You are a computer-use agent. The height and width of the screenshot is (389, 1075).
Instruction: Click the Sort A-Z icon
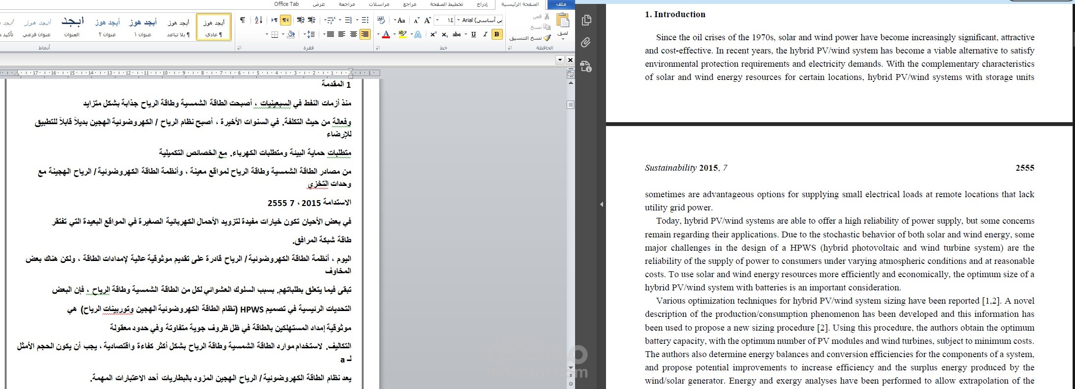(x=259, y=20)
